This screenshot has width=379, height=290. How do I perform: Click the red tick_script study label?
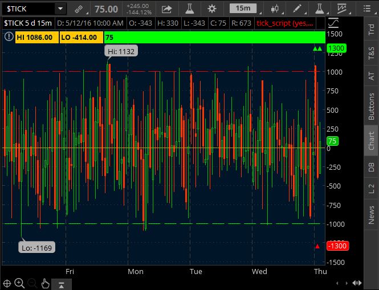(x=285, y=23)
